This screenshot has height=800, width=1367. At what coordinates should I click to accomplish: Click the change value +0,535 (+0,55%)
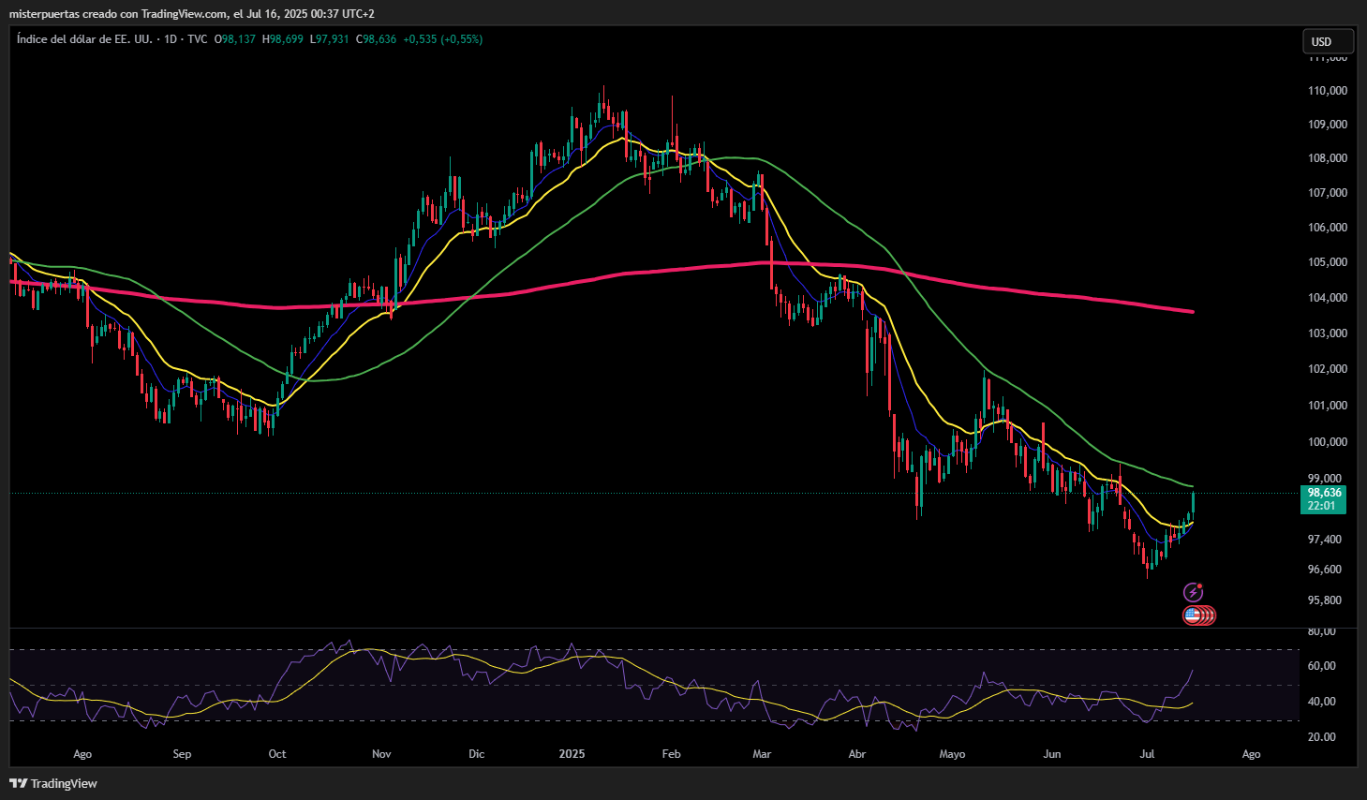443,39
